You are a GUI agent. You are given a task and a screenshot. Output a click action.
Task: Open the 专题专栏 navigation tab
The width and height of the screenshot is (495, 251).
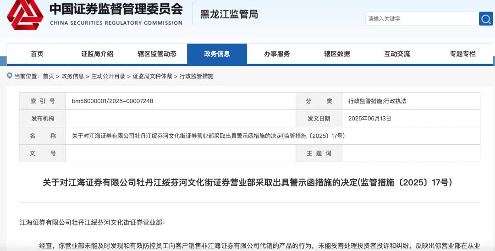[x=462, y=54]
